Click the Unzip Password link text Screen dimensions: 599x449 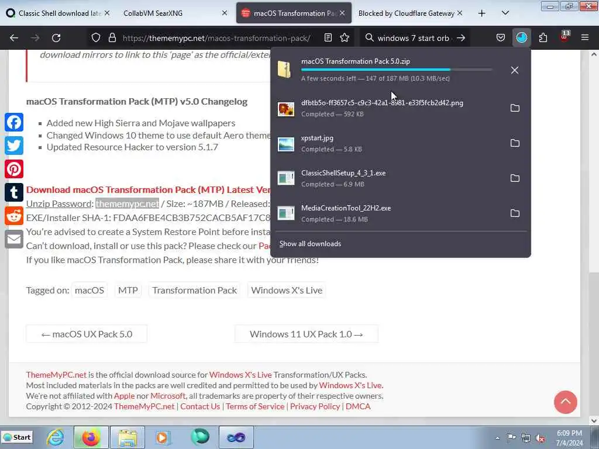58,203
